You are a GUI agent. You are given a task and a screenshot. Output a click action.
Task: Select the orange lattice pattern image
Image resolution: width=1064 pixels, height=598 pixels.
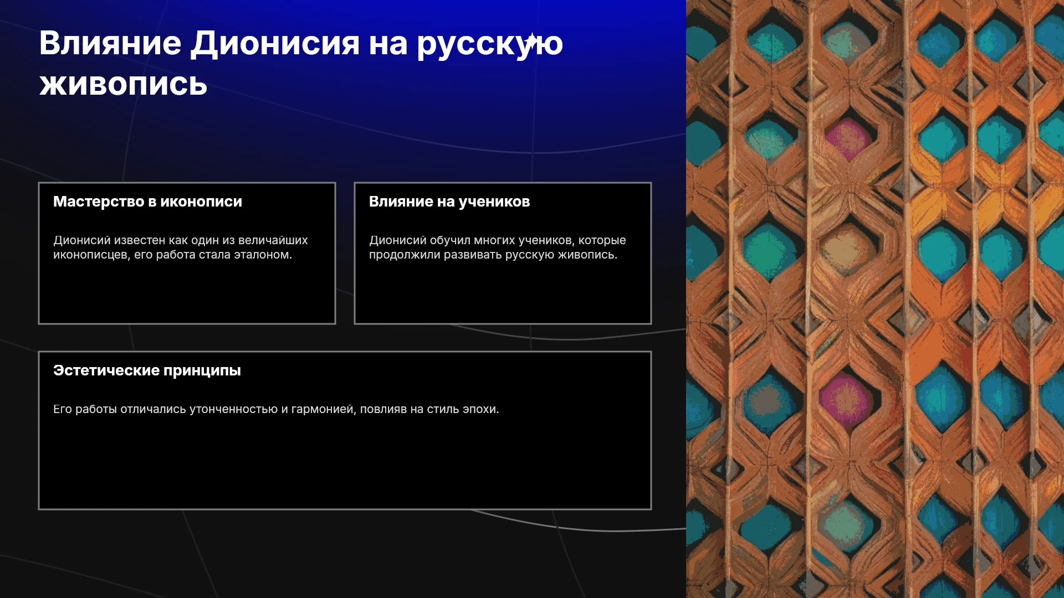pyautogui.click(x=875, y=299)
